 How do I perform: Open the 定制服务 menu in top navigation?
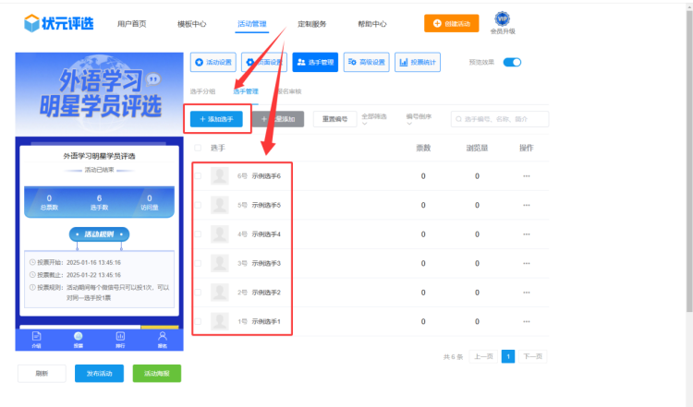click(311, 24)
